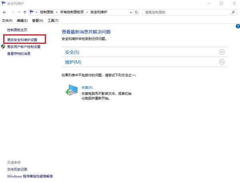This screenshot has height=183, width=240.
Task: Open Windows 程序兼容性疑难解答 link
Action: 30,176
